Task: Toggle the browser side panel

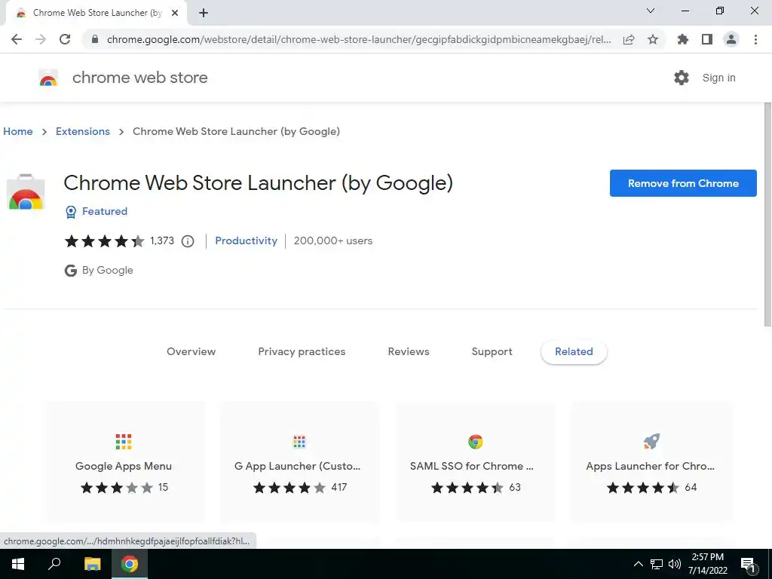Action: [x=707, y=39]
